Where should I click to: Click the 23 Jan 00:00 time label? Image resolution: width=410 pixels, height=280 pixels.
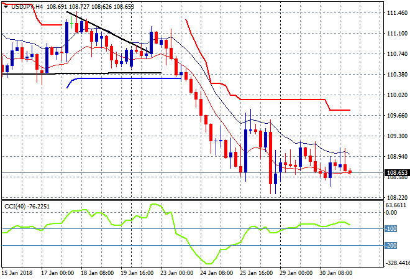[x=177, y=273]
